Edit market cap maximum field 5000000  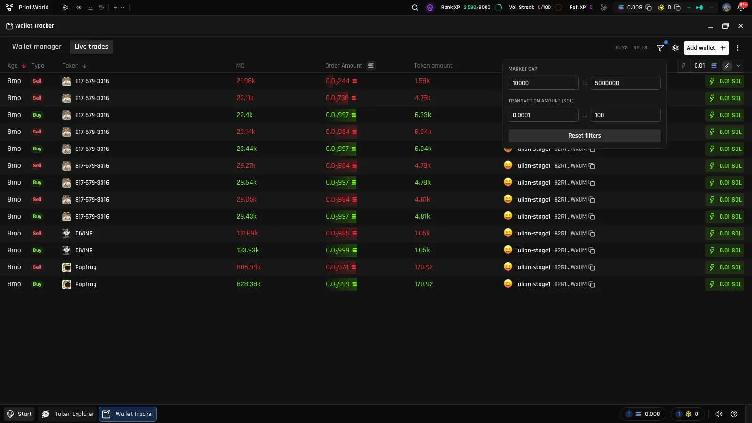[626, 83]
